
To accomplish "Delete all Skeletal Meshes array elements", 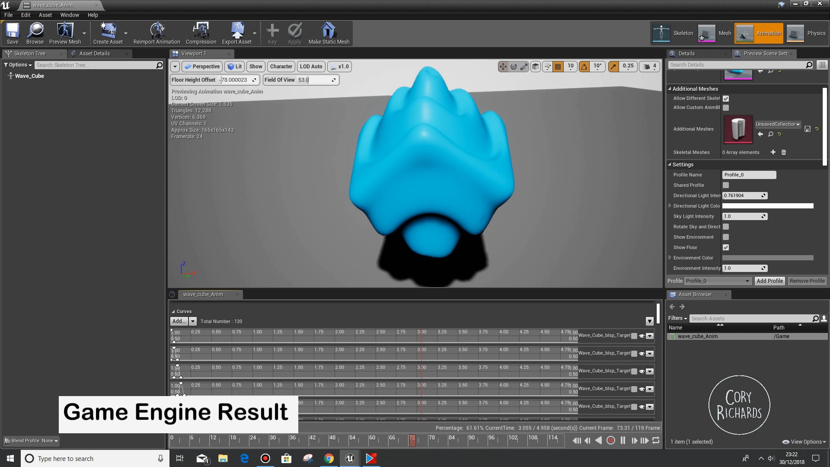I will coord(784,152).
